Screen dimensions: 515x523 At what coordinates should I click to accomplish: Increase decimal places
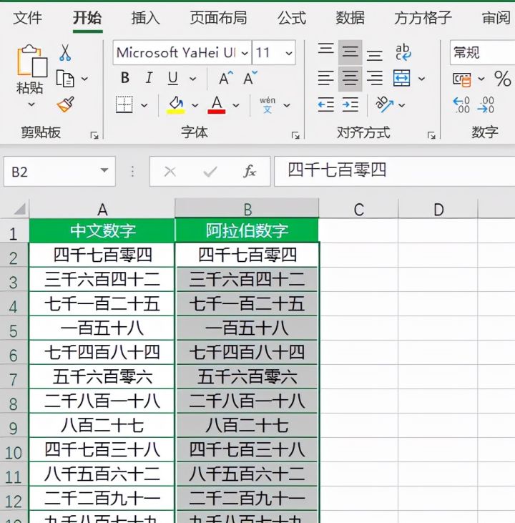click(x=461, y=104)
